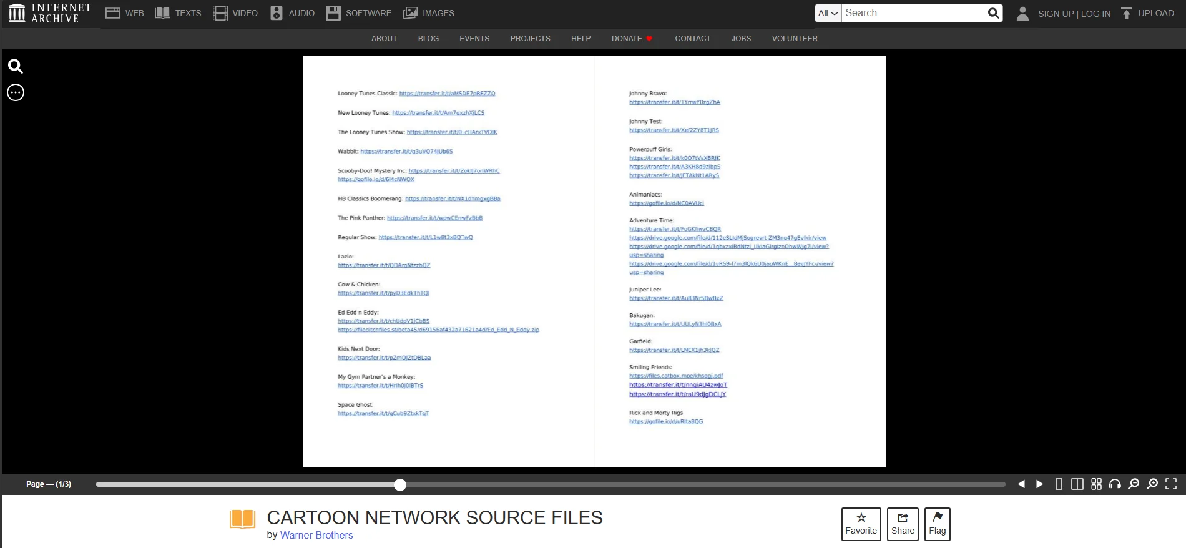Open the Events link
The height and width of the screenshot is (548, 1186).
click(x=474, y=39)
